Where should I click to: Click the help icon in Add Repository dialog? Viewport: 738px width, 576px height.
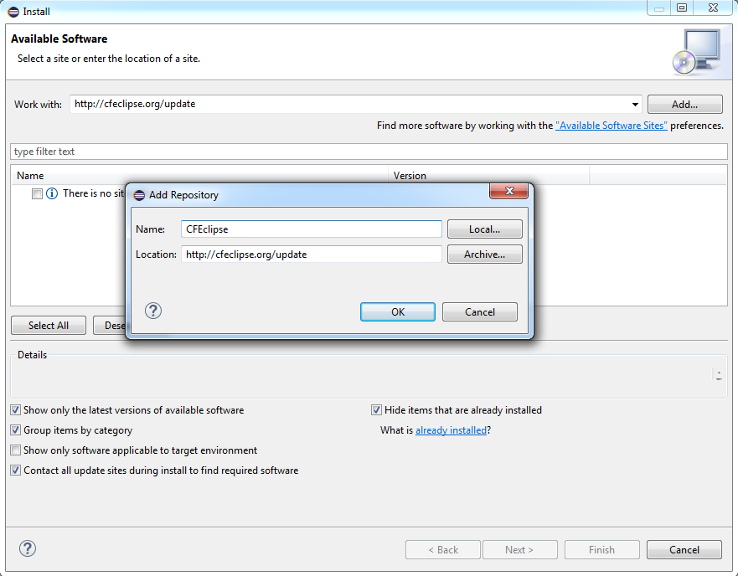point(153,311)
